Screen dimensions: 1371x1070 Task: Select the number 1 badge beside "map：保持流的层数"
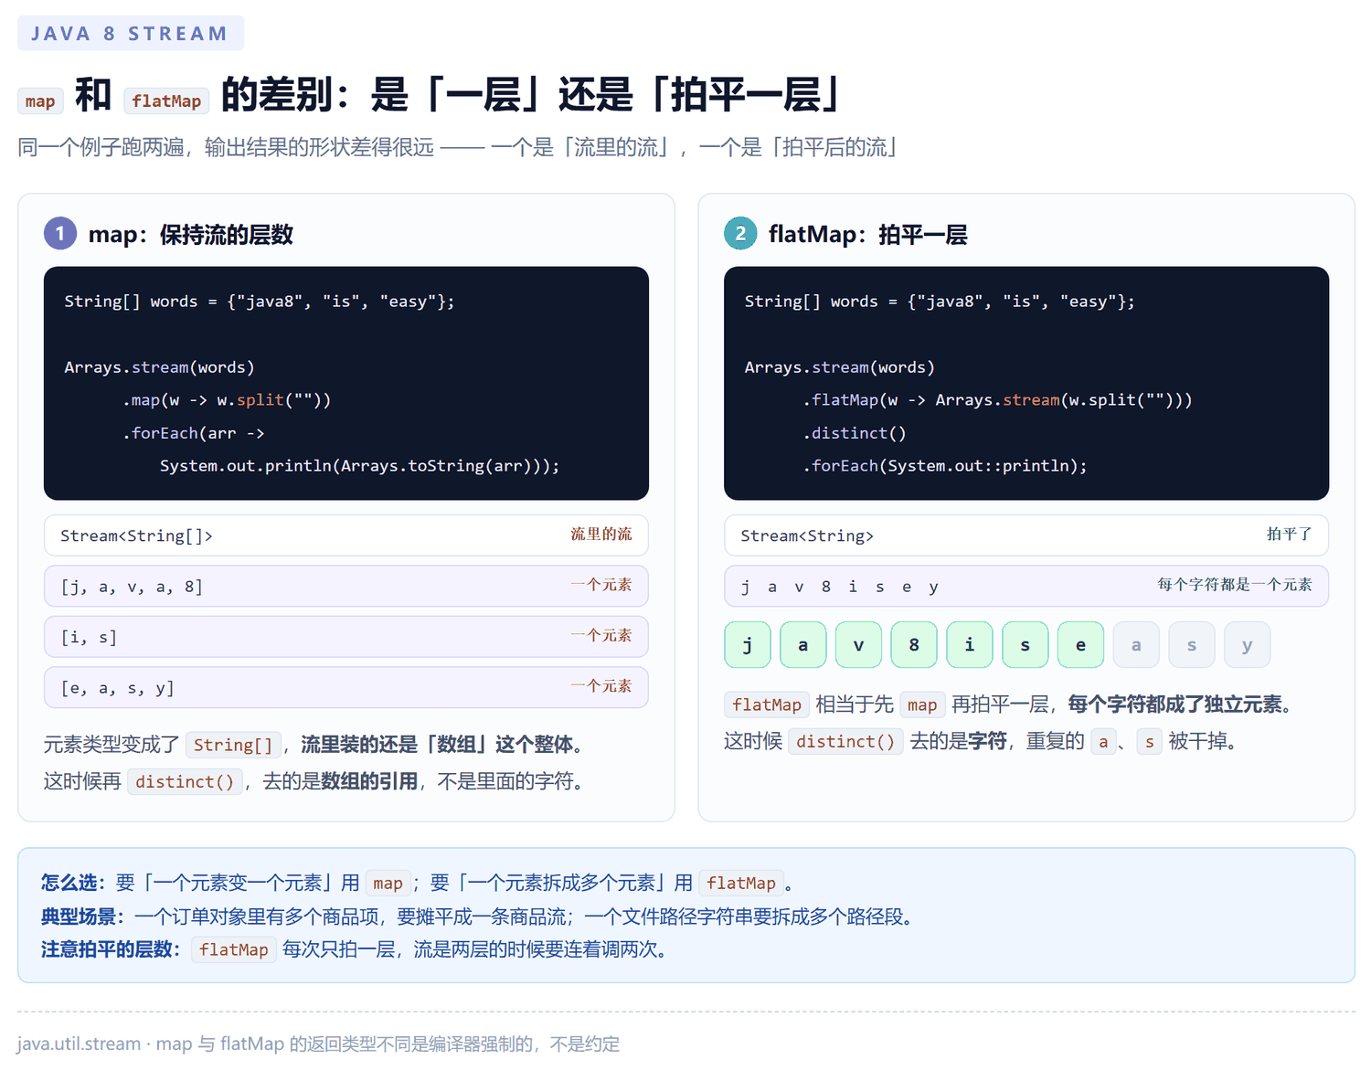[60, 234]
